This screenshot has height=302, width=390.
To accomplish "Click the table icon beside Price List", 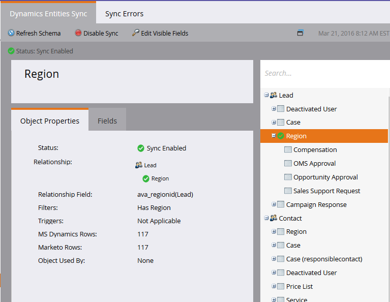I will click(281, 286).
